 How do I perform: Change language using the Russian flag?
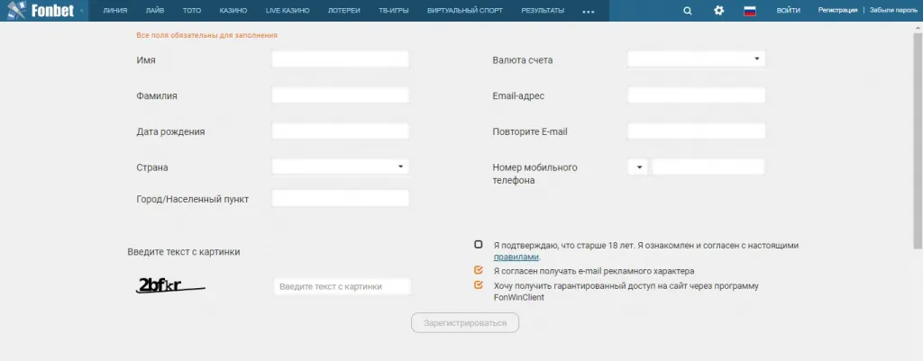click(x=750, y=11)
